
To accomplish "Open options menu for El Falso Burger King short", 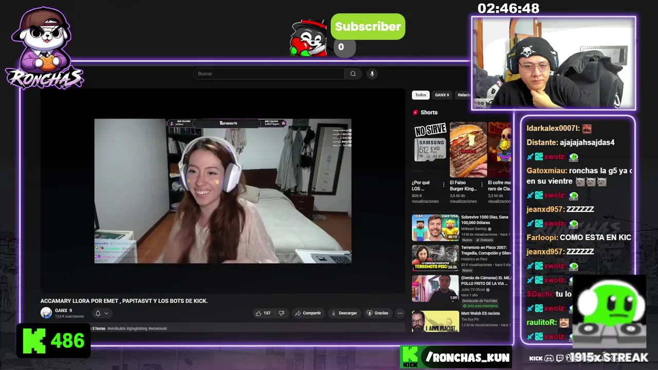I will (x=482, y=184).
